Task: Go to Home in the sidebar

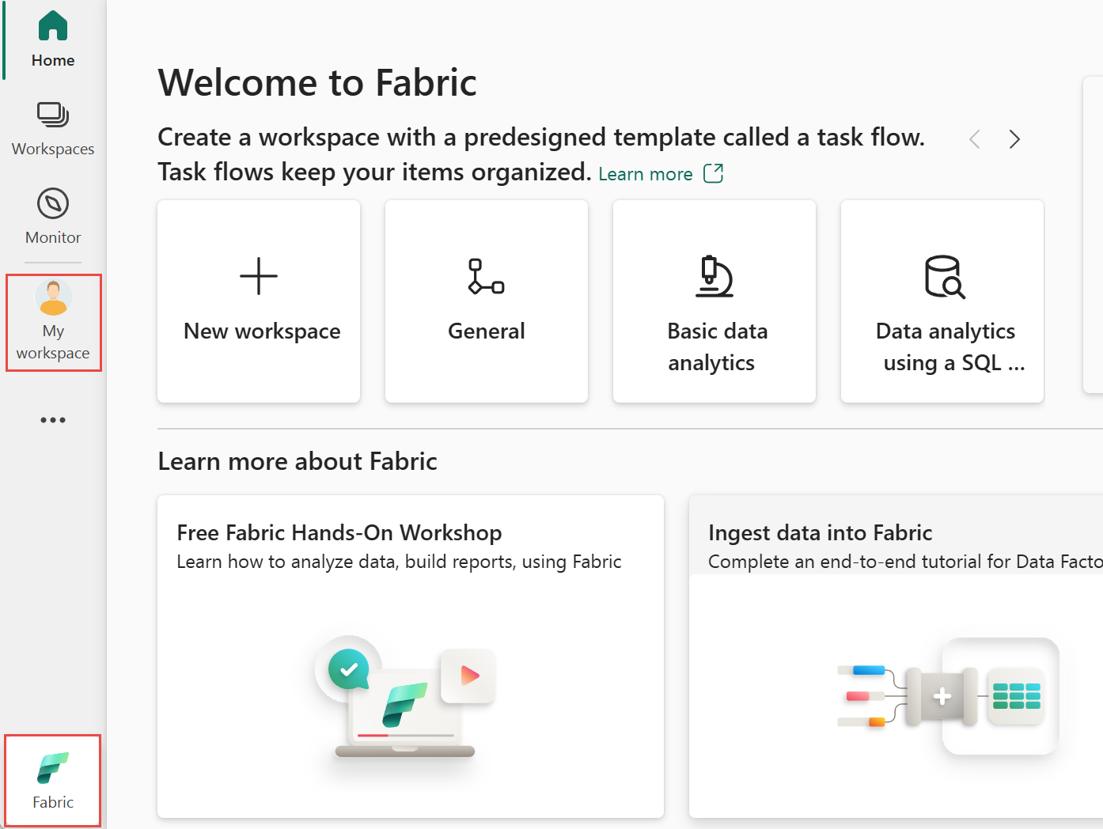Action: pyautogui.click(x=53, y=40)
